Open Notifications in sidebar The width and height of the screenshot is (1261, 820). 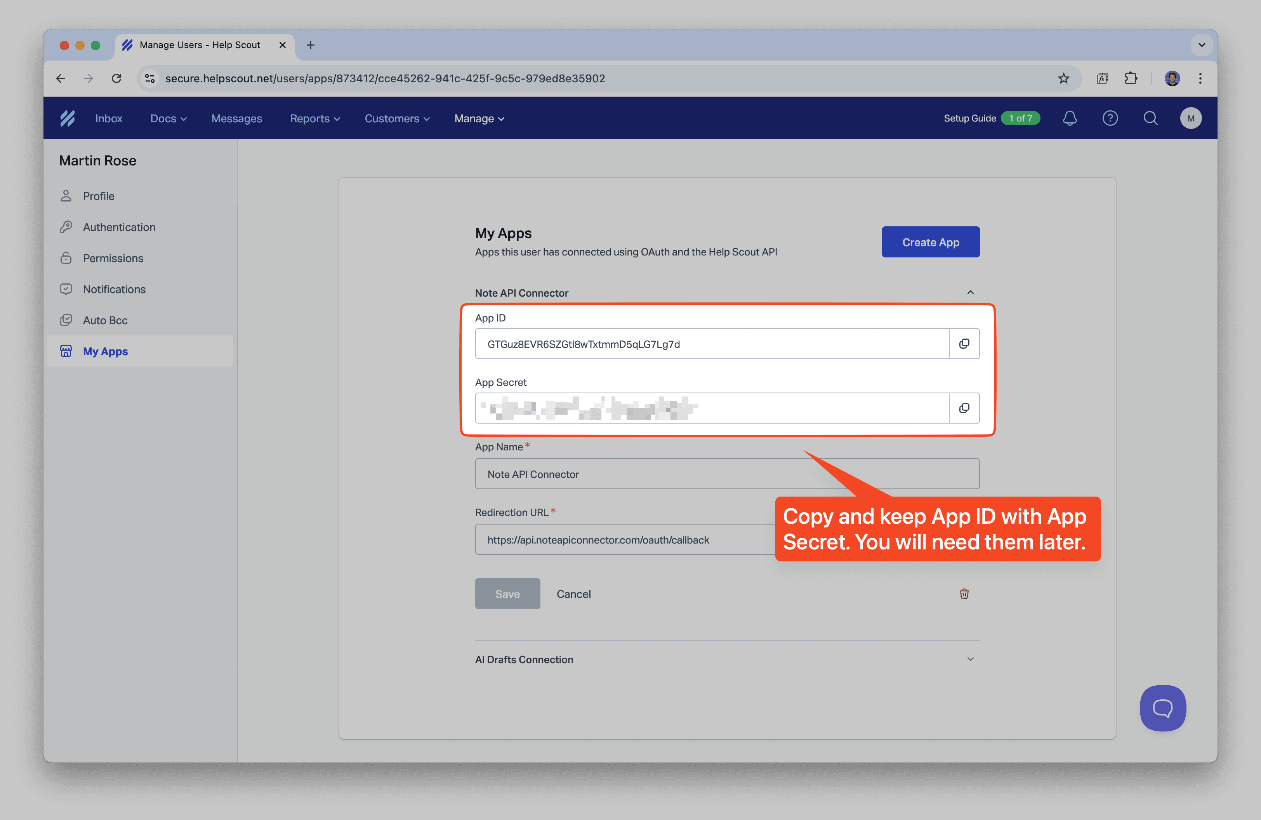coord(140,289)
